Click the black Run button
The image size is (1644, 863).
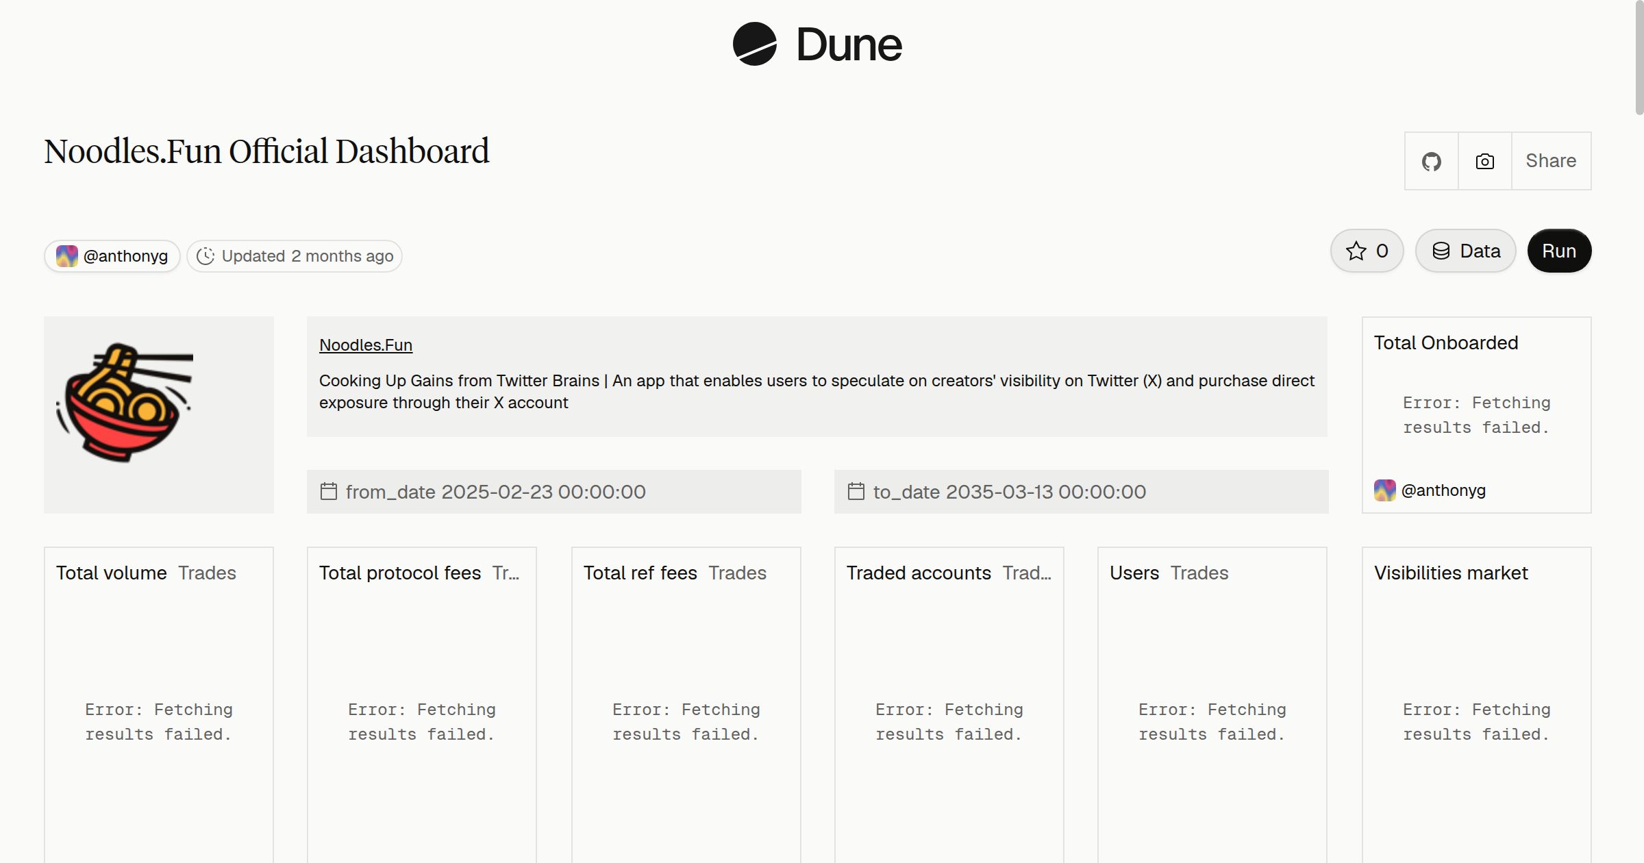coord(1559,251)
